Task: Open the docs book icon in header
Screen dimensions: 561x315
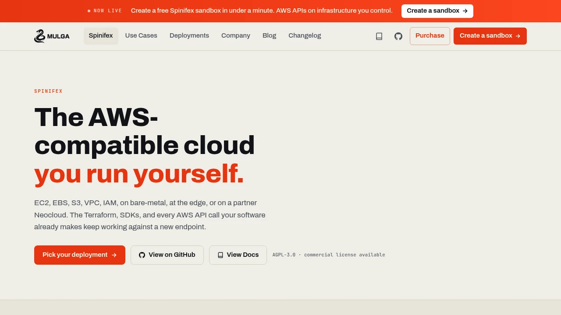Action: click(x=379, y=36)
